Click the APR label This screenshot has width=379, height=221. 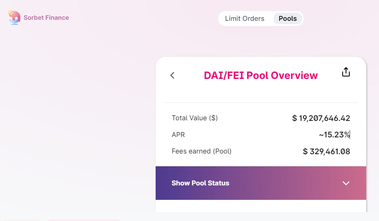click(178, 135)
